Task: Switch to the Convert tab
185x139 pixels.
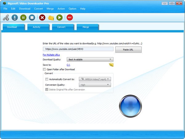Action: coord(63,27)
